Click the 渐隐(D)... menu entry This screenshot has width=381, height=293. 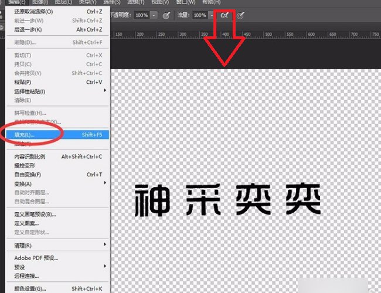click(x=58, y=42)
